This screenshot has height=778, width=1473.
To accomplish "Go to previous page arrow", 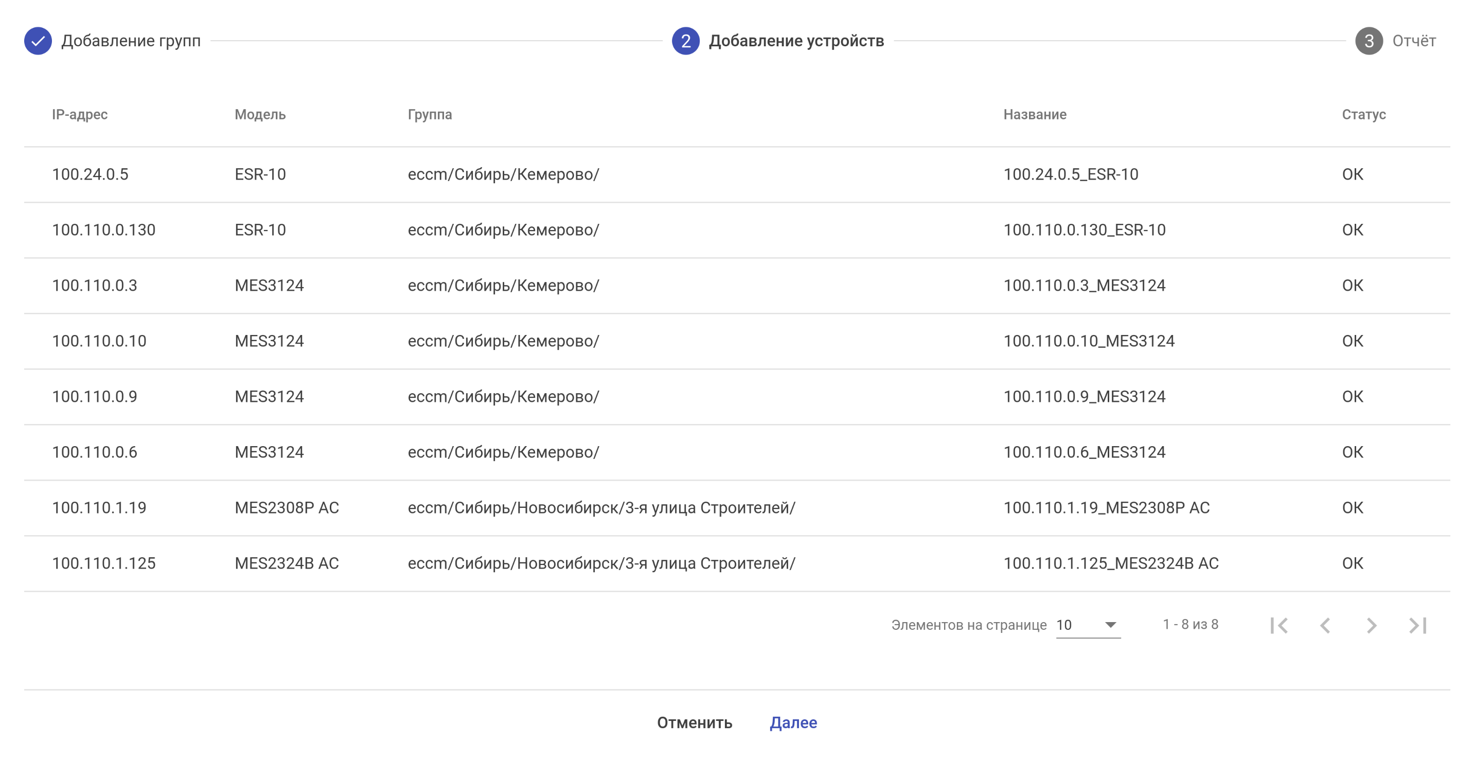I will 1325,625.
